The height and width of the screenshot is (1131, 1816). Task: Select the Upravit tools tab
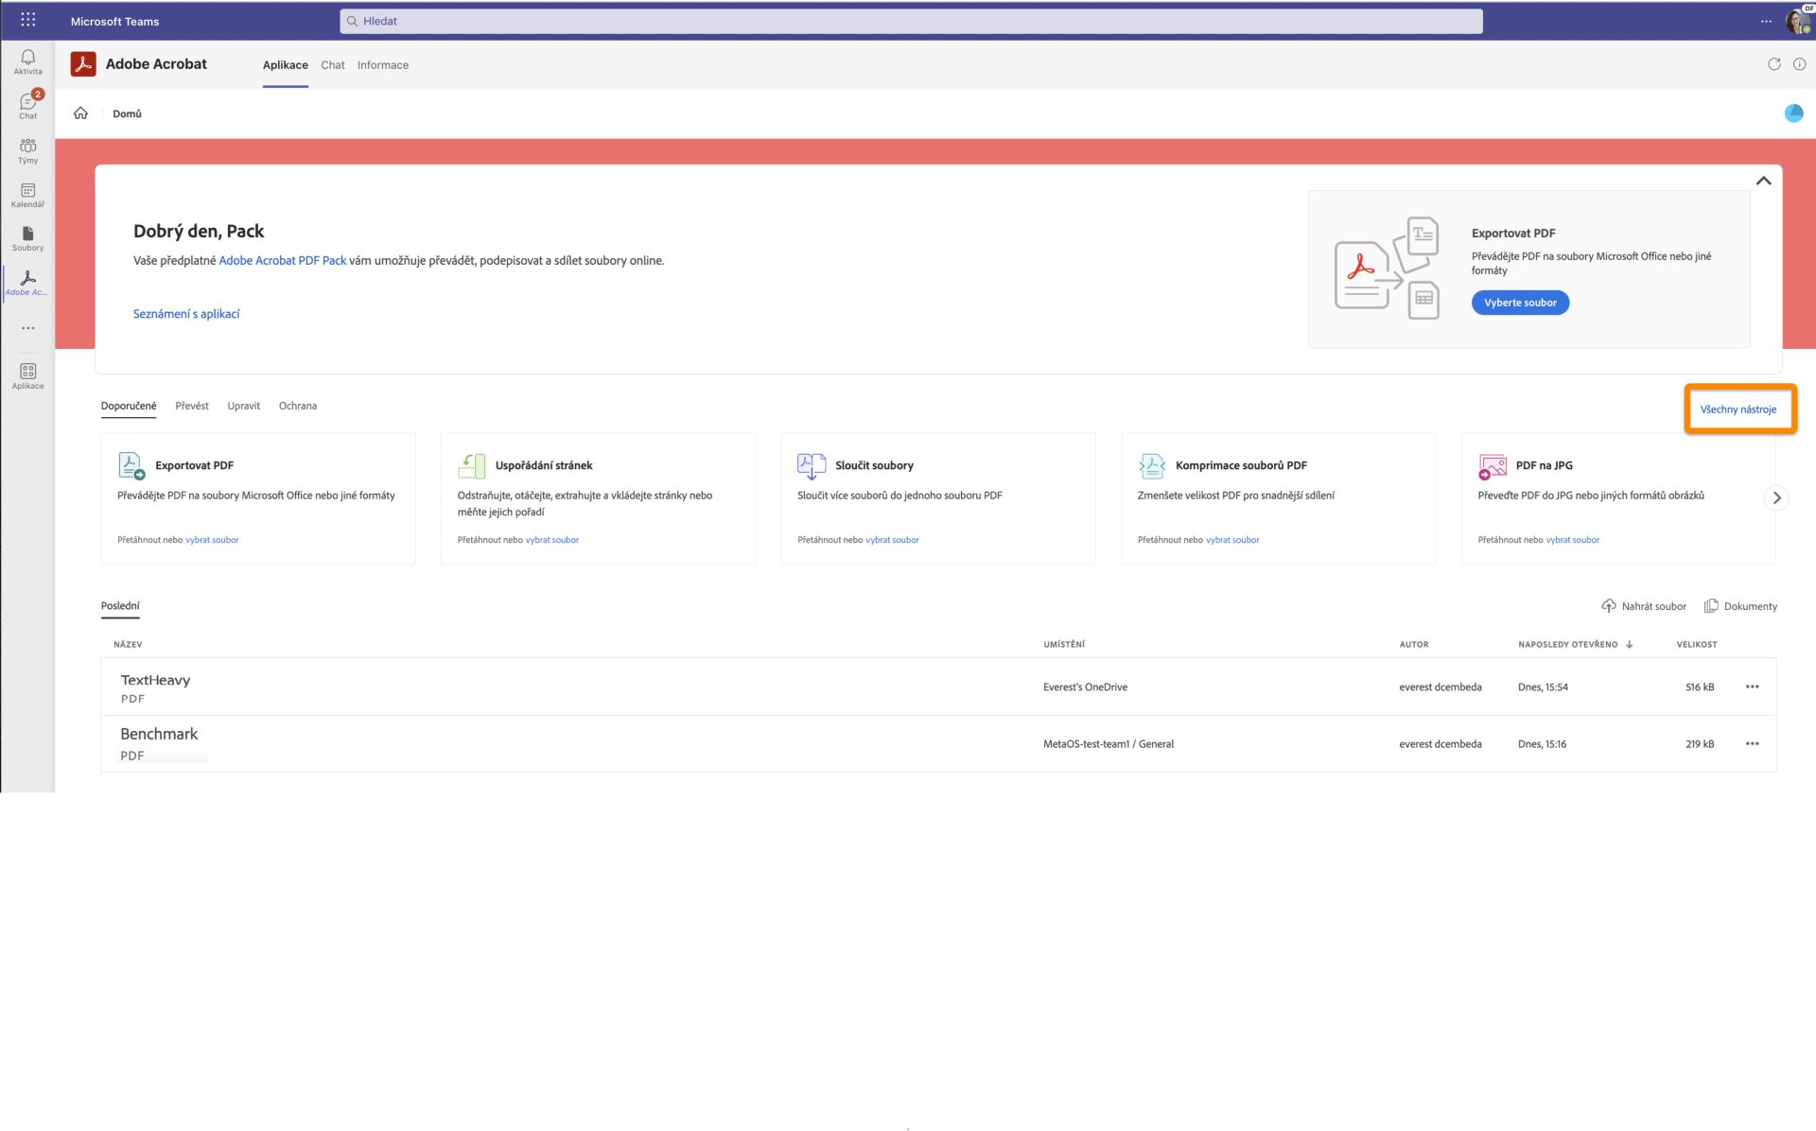(x=243, y=406)
